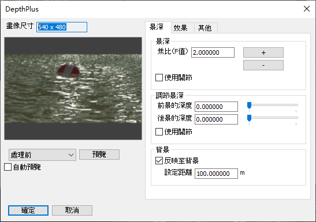Open the 效果 tab

pyautogui.click(x=183, y=28)
